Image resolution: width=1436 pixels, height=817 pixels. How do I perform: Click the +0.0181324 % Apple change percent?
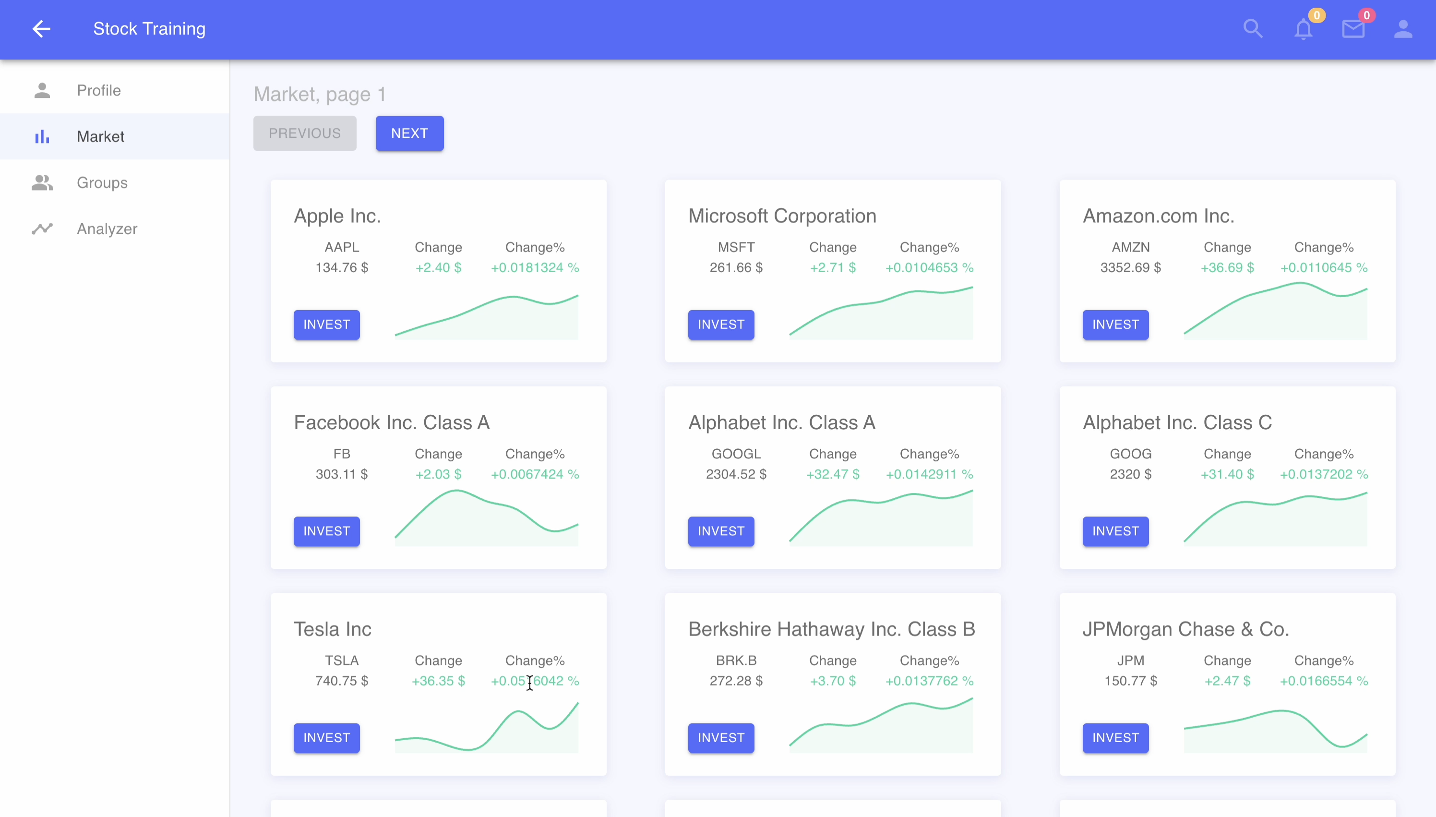tap(535, 268)
